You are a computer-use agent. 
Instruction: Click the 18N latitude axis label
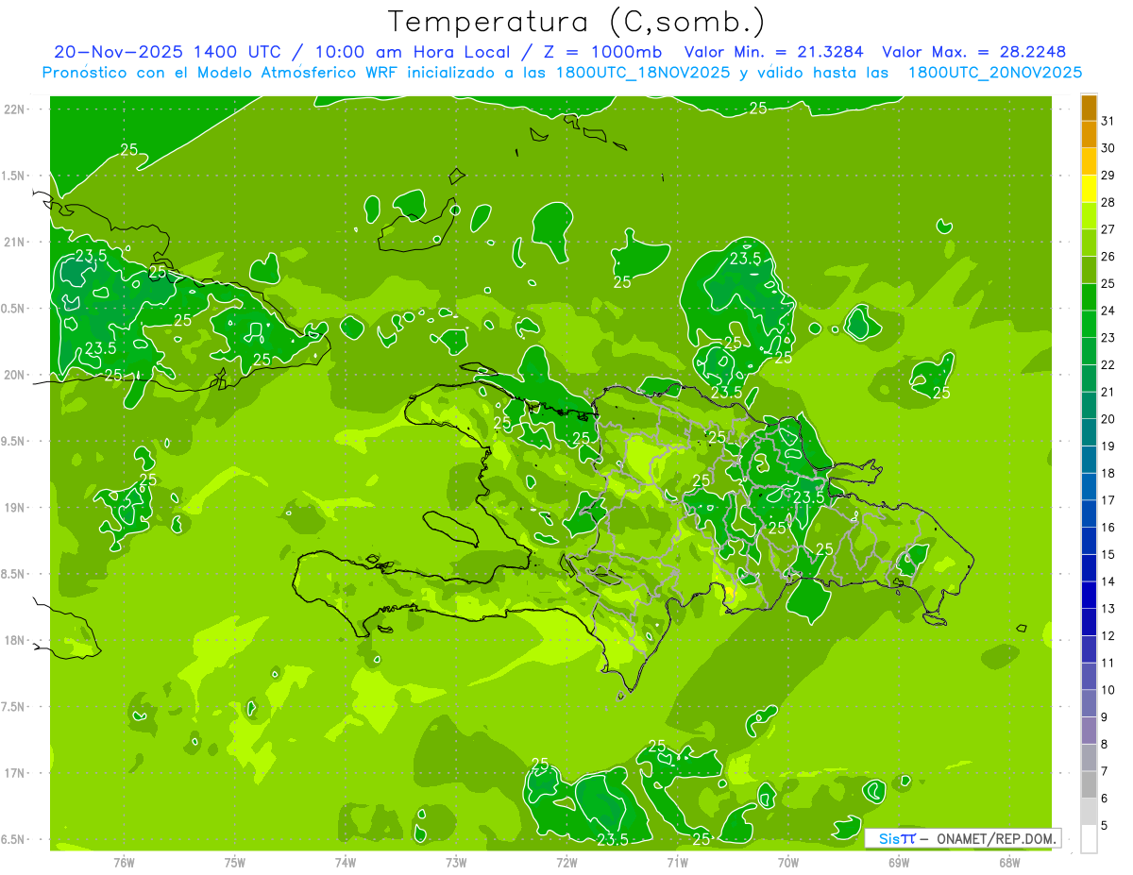click(16, 640)
